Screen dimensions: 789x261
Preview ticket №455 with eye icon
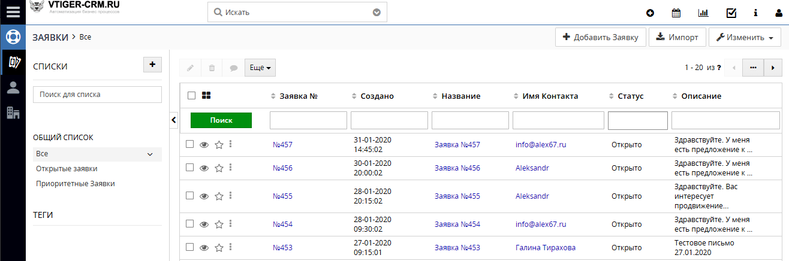point(204,196)
